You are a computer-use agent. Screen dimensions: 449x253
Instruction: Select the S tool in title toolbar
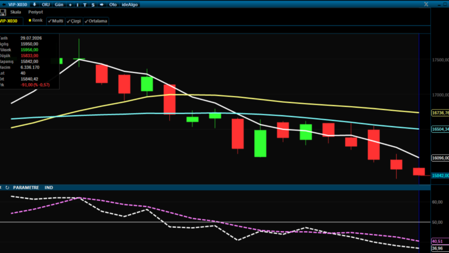(x=93, y=5)
